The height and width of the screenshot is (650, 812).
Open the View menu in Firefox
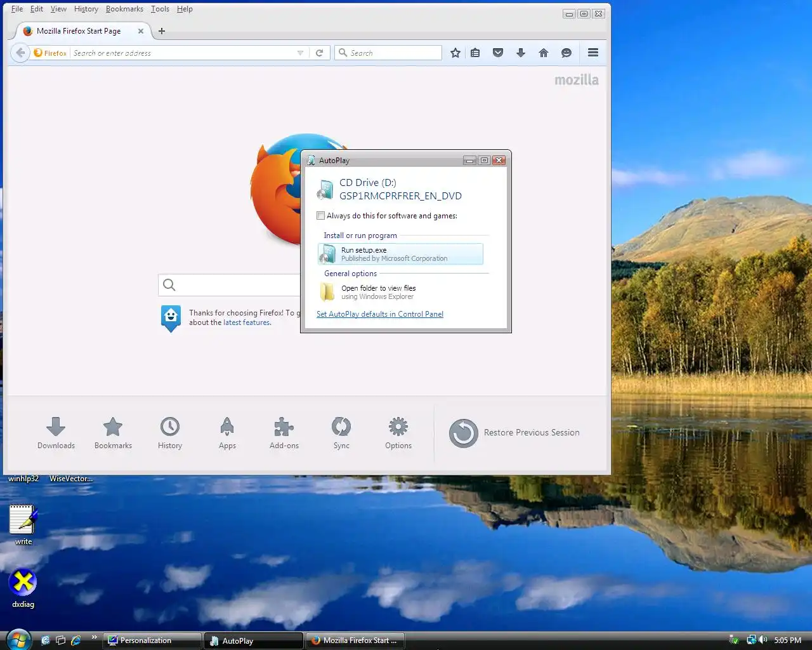tap(58, 9)
